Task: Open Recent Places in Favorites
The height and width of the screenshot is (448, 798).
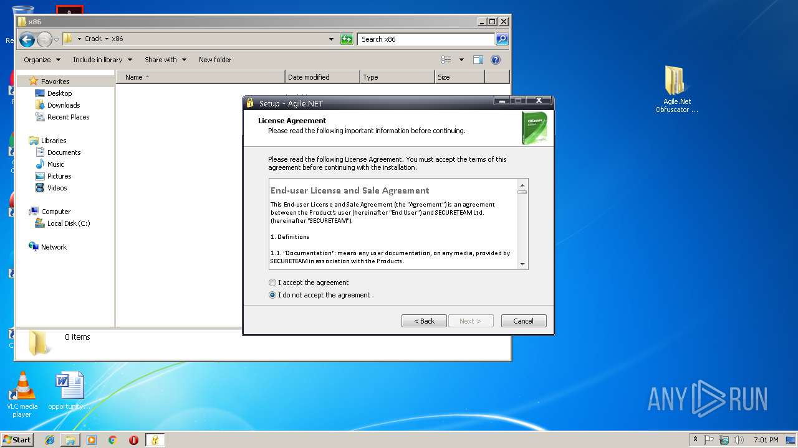Action: click(68, 117)
